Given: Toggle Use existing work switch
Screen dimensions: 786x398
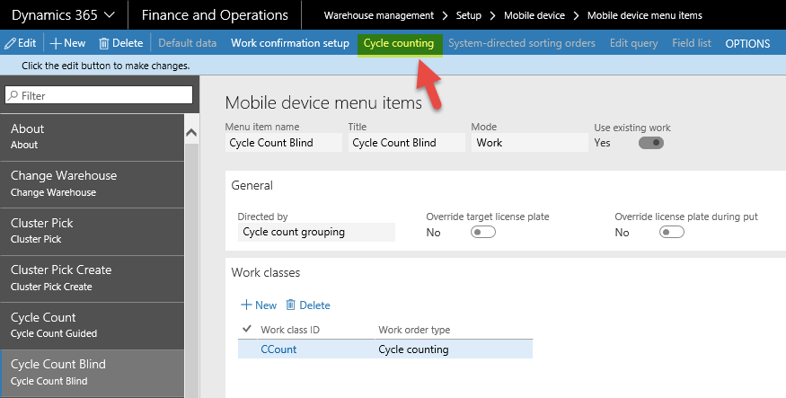Looking at the screenshot, I should pos(650,143).
